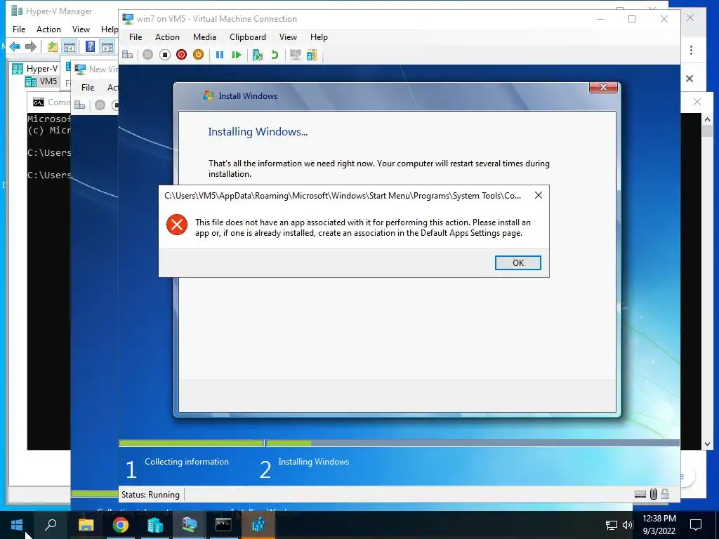Switch to Hyper-V Manager taskbar icon
Viewport: 719px width, 539px height.
click(154, 525)
